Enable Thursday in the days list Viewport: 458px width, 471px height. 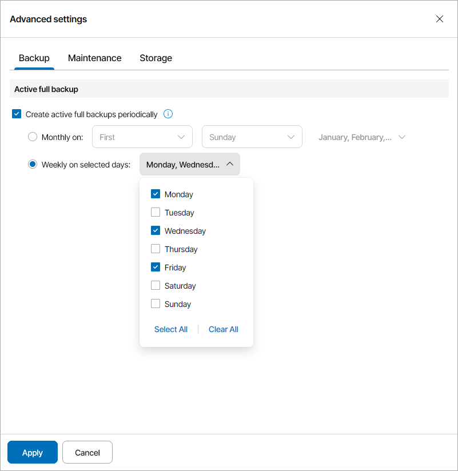pos(156,249)
